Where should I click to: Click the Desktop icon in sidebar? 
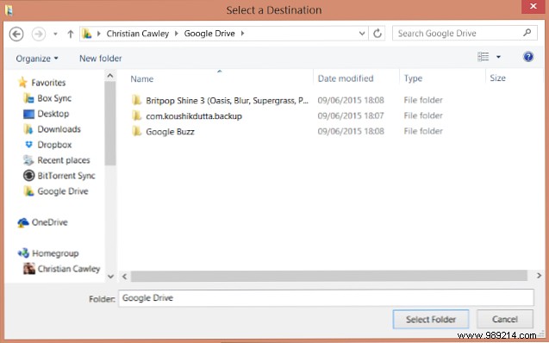click(x=28, y=114)
